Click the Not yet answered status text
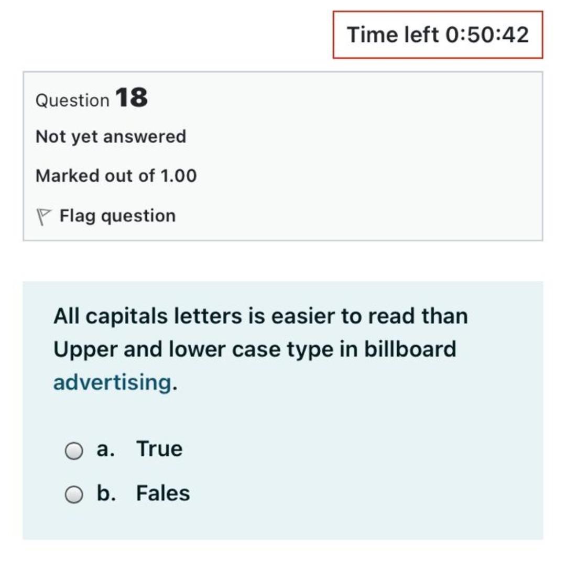 coord(110,136)
